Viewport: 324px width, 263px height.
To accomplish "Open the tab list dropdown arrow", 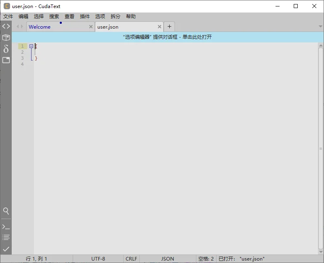I will [x=320, y=26].
